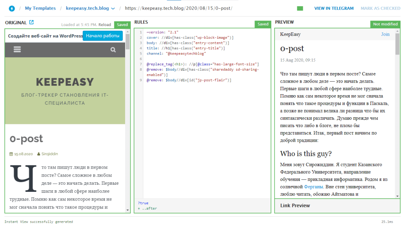Open the original page external link icon
405x227 pixels.
32,23
